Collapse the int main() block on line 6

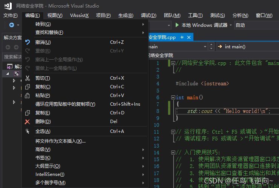click(x=173, y=97)
